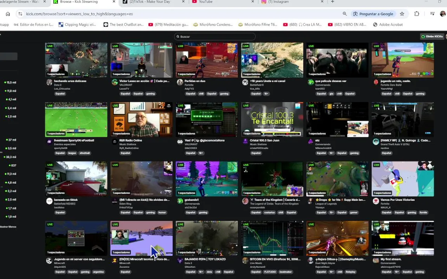The height and width of the screenshot is (279, 447).
Task: Switch to the YouTube tab
Action: point(222,2)
